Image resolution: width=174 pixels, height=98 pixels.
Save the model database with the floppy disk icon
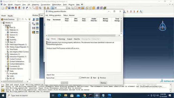pyautogui.click(x=9, y=8)
